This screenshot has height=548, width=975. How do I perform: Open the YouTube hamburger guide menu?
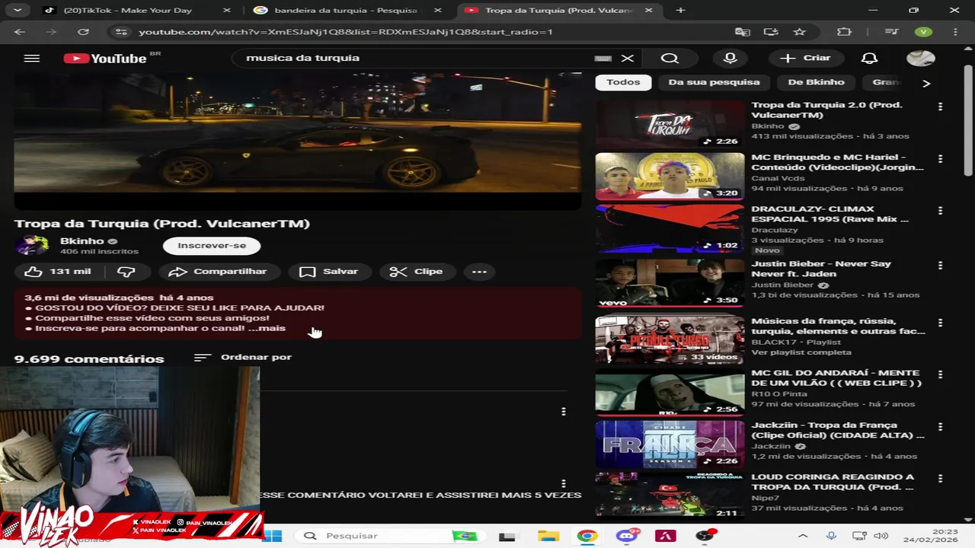pos(31,59)
